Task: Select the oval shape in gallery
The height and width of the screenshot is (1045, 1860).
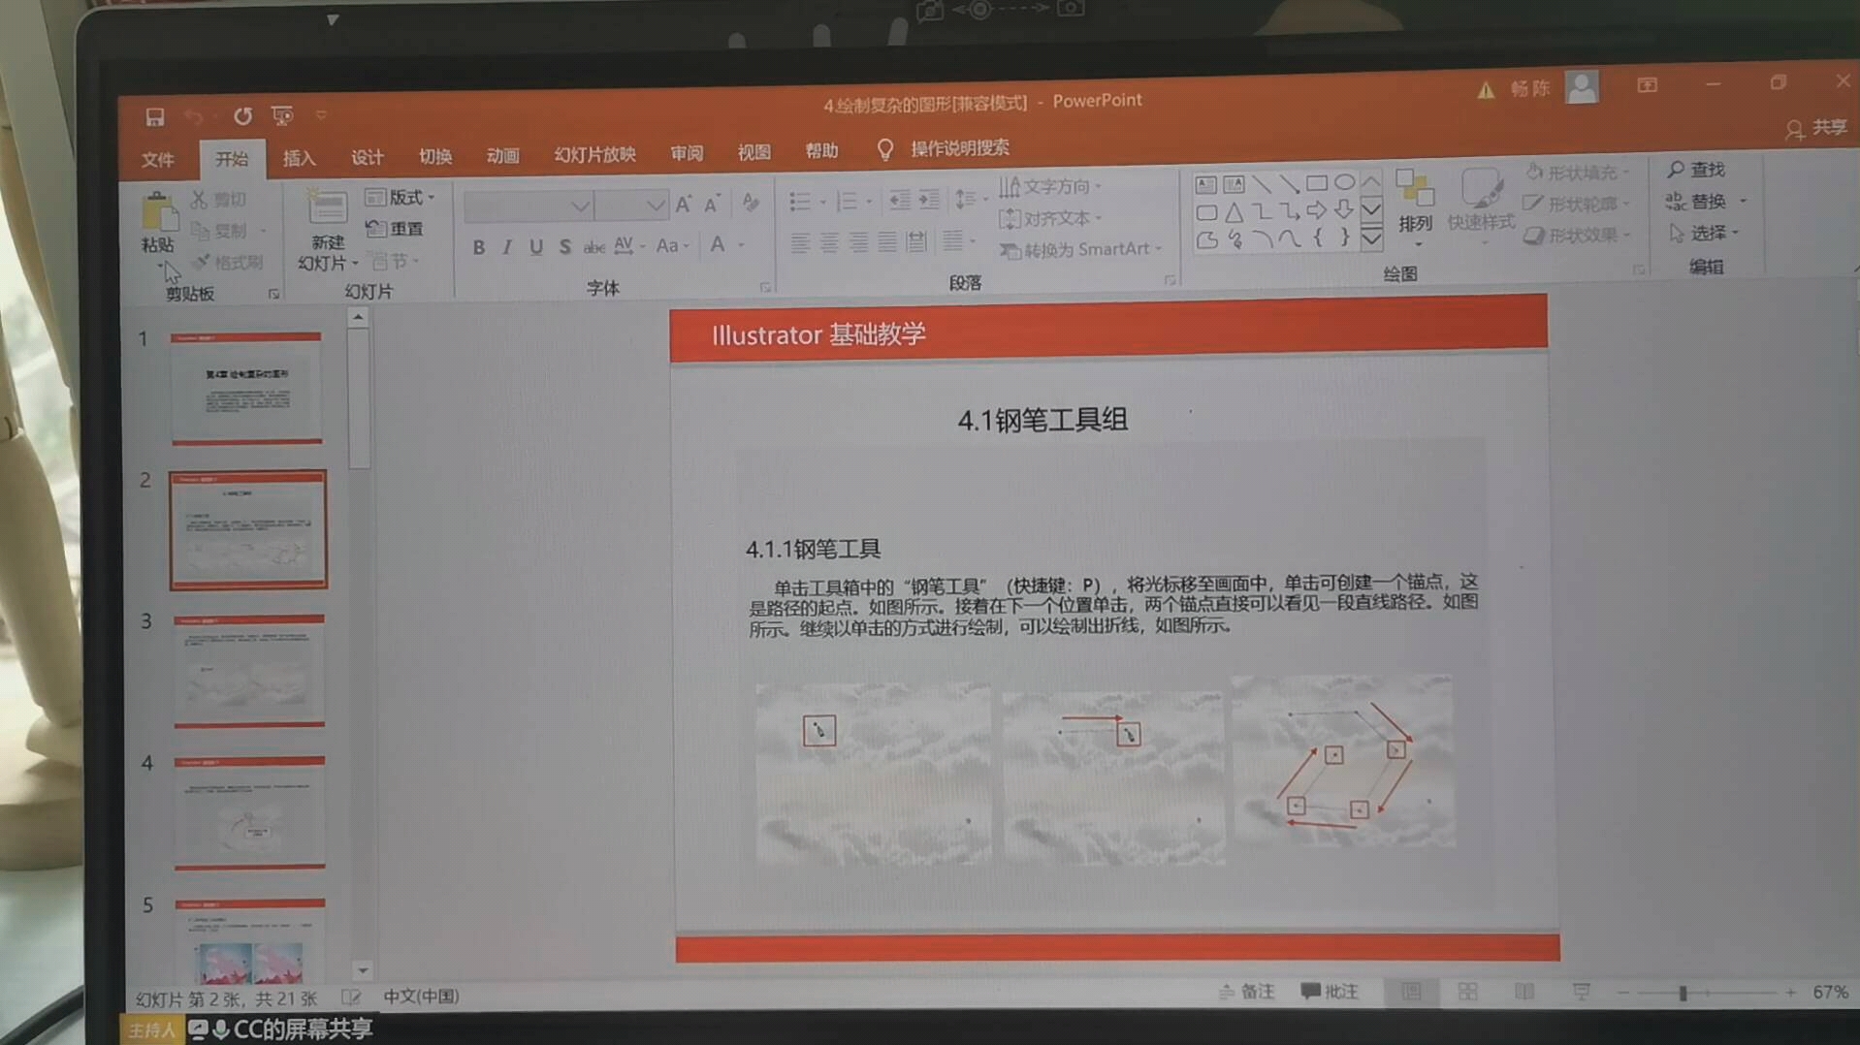Action: point(1344,182)
